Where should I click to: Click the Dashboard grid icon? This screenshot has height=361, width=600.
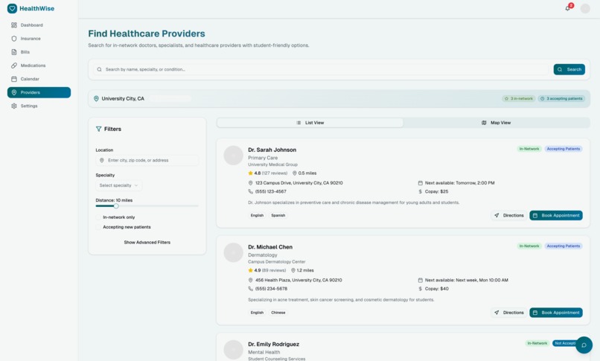coord(14,25)
